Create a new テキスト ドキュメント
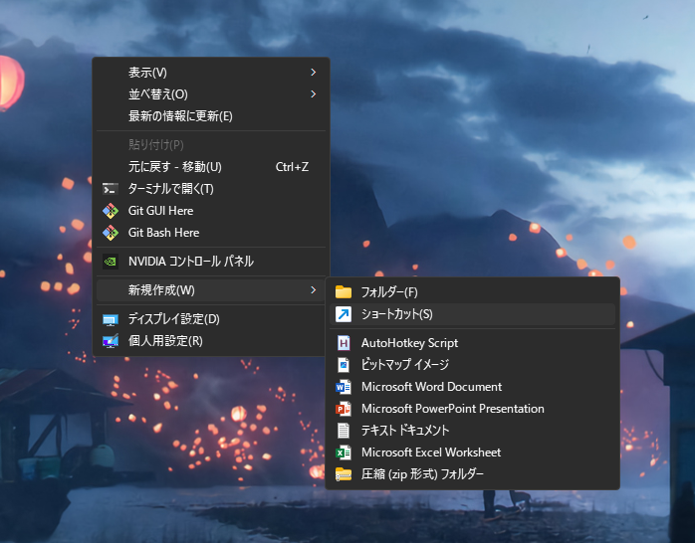695x543 pixels. (x=473, y=431)
